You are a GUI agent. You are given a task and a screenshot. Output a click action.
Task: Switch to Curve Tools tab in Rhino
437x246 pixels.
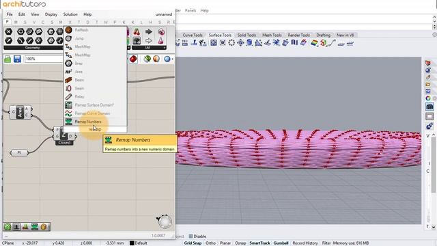(193, 35)
